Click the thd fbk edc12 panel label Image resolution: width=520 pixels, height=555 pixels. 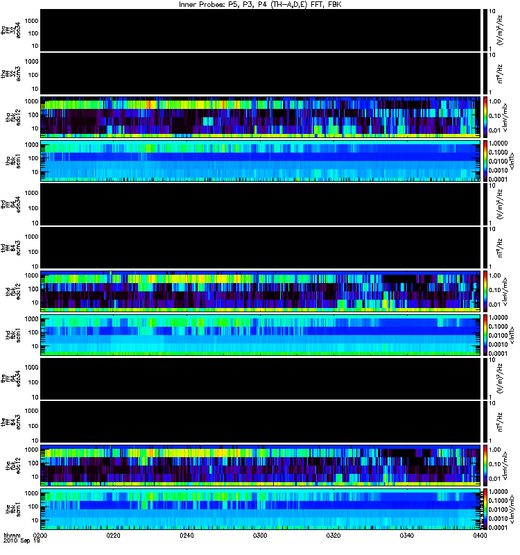(x=13, y=291)
